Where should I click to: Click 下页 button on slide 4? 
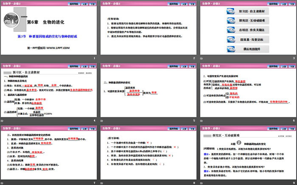pyautogui.click(x=92, y=66)
